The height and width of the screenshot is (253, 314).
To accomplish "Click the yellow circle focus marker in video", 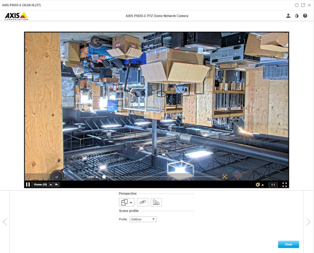I will [x=156, y=106].
